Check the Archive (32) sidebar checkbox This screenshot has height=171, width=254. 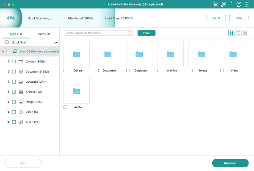(14, 92)
